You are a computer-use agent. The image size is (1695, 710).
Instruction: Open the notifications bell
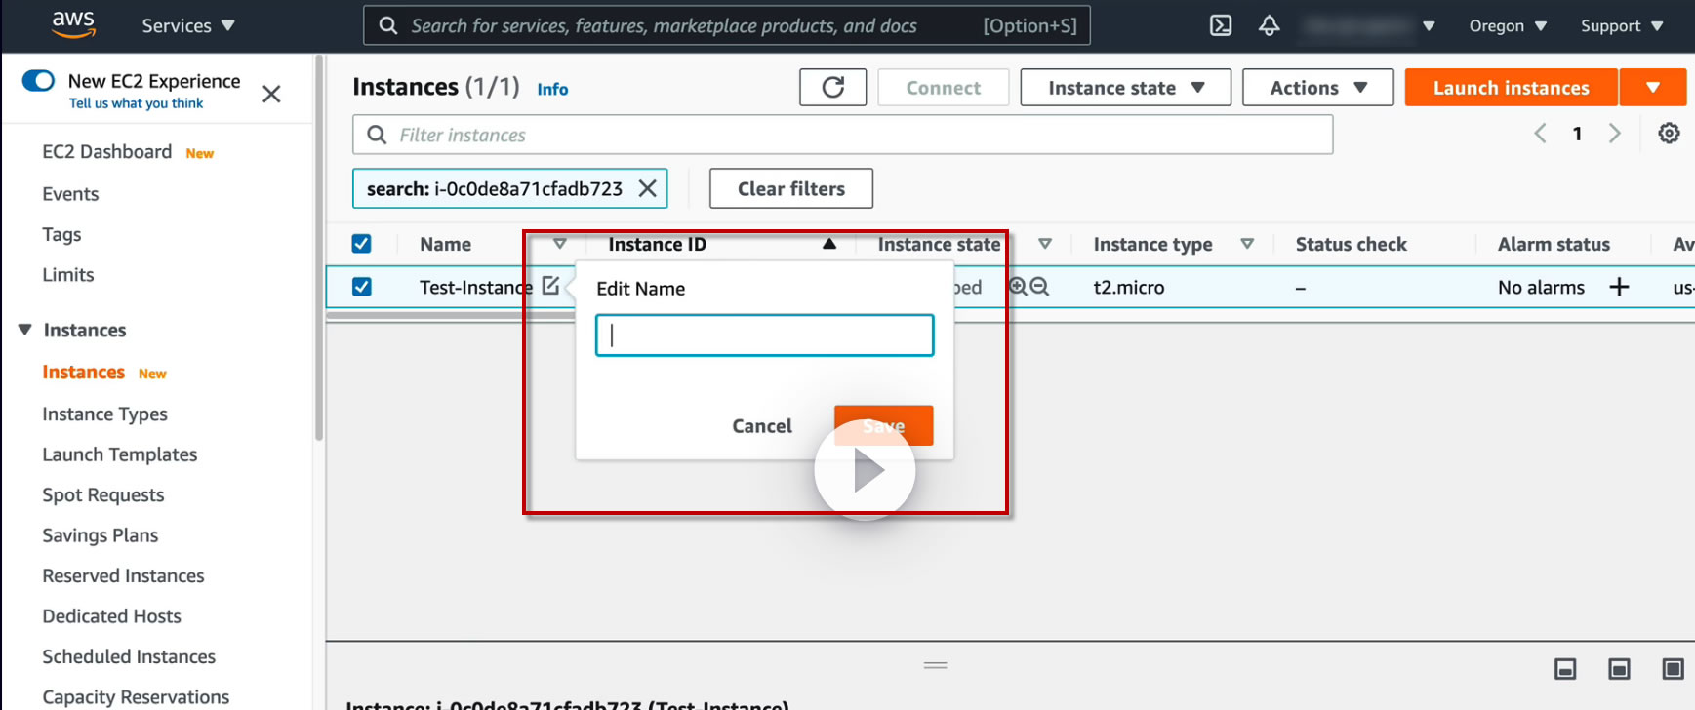(1269, 25)
